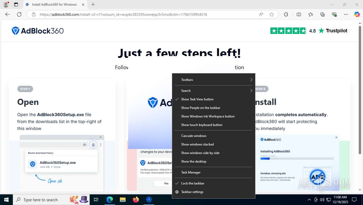The height and width of the screenshot is (205, 363).
Task: Close the Install AdBlock360 tab
Action: 83,5
